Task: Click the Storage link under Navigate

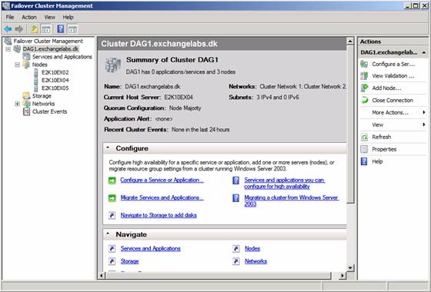Action: click(x=129, y=261)
